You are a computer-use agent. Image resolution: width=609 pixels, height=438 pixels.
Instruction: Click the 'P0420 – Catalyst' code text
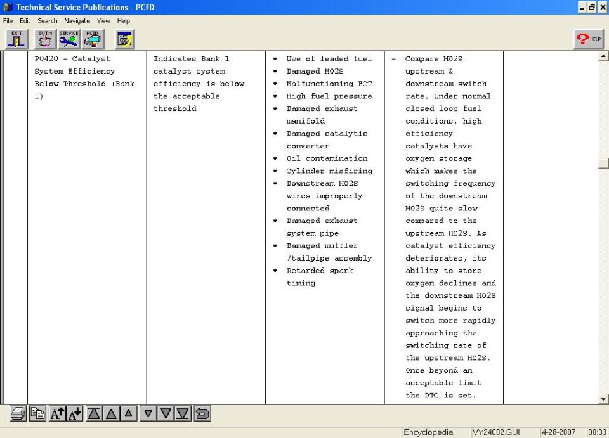pyautogui.click(x=72, y=59)
